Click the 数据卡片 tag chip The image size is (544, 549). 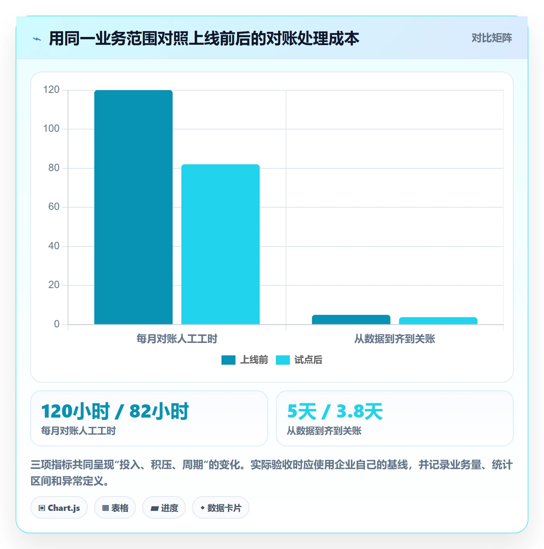[x=221, y=508]
